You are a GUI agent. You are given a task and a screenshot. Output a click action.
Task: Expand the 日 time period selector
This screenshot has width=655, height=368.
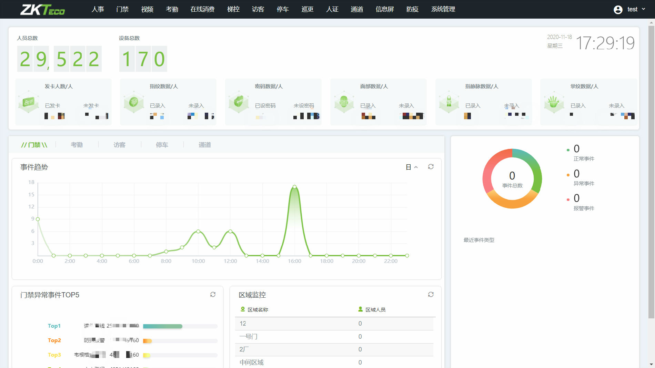[412, 167]
